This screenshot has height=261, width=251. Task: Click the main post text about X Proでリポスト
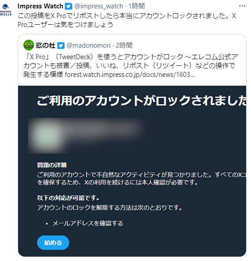click(127, 20)
